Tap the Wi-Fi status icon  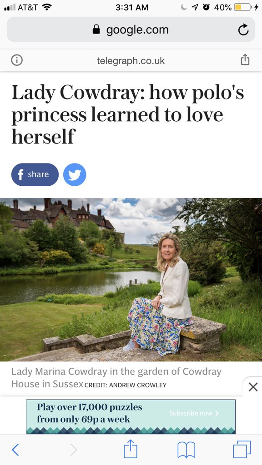coord(47,7)
